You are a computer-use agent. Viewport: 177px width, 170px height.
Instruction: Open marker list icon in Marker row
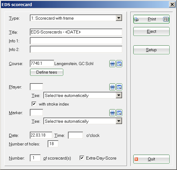(112, 113)
